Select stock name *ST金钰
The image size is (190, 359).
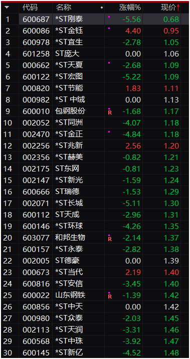[69, 30]
